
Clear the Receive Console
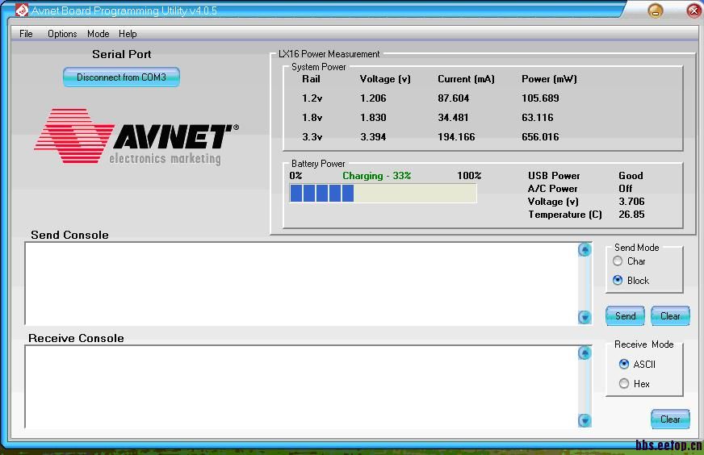tap(670, 420)
